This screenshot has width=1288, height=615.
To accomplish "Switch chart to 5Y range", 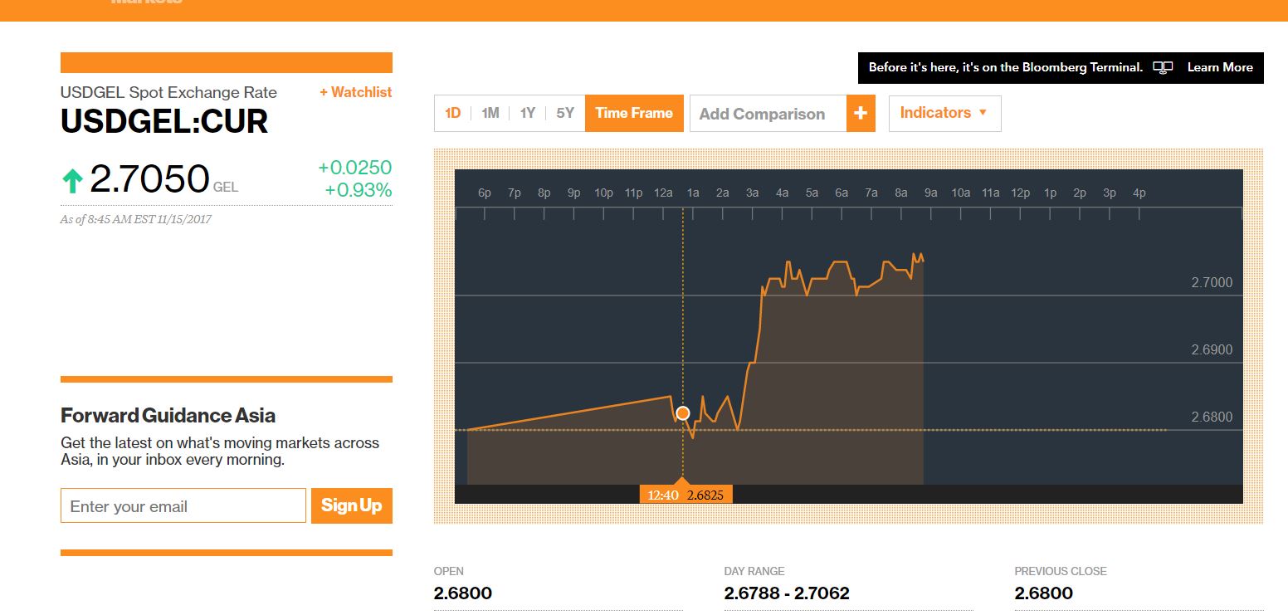I will (x=565, y=113).
